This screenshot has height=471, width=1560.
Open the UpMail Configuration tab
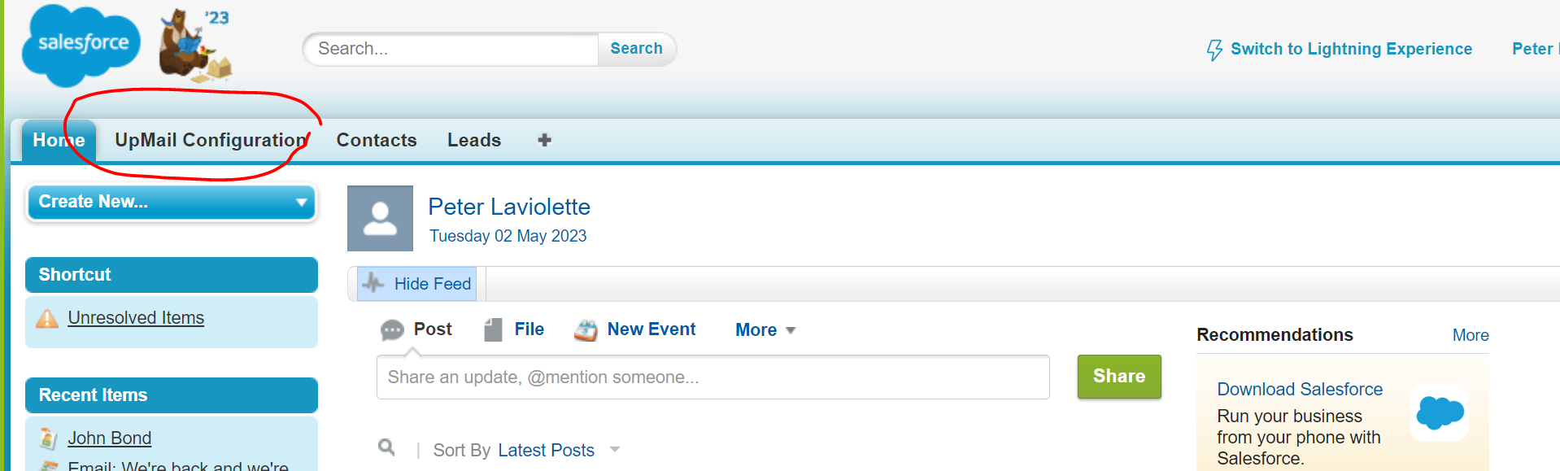click(211, 140)
